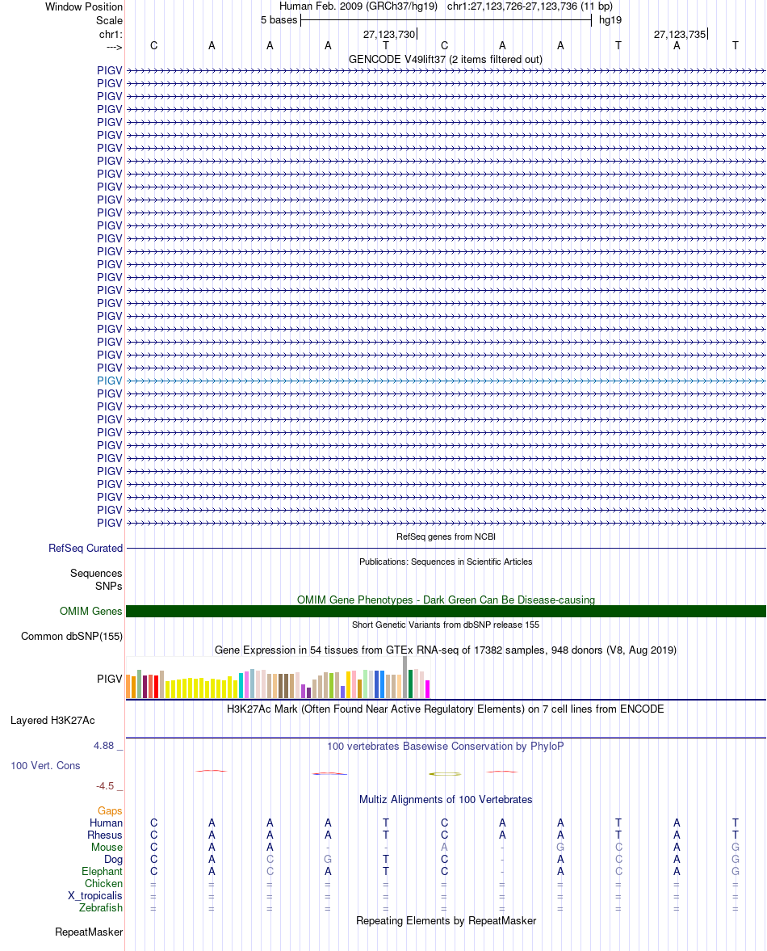Select the Mouse species row label
The height and width of the screenshot is (951, 767).
coord(107,848)
